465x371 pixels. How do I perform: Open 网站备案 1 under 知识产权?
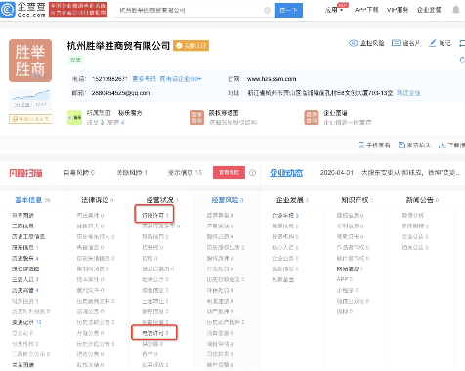pos(350,268)
